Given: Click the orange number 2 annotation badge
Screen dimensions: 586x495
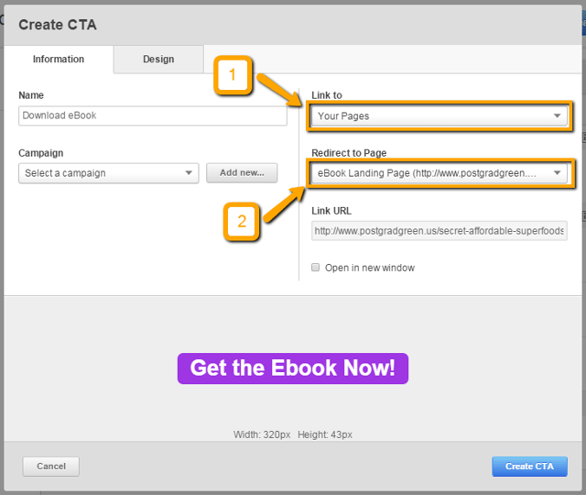Looking at the screenshot, I should [x=242, y=221].
